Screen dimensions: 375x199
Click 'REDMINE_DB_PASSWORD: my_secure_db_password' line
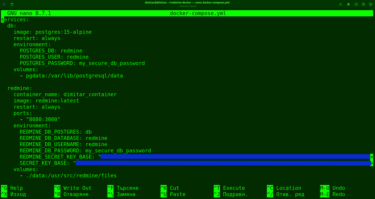[x=85, y=151]
